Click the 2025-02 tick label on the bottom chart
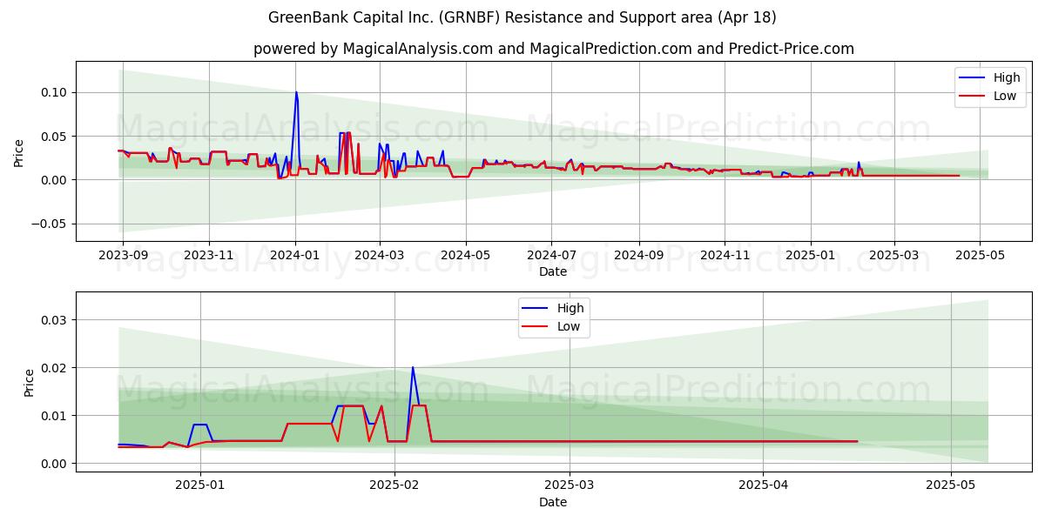Image resolution: width=1045 pixels, height=522 pixels. (x=394, y=485)
